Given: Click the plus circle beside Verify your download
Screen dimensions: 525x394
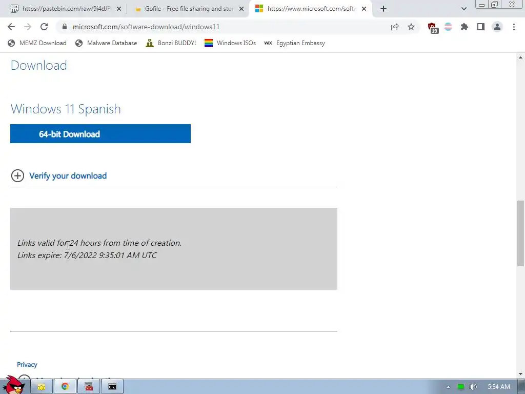Looking at the screenshot, I should click(17, 175).
